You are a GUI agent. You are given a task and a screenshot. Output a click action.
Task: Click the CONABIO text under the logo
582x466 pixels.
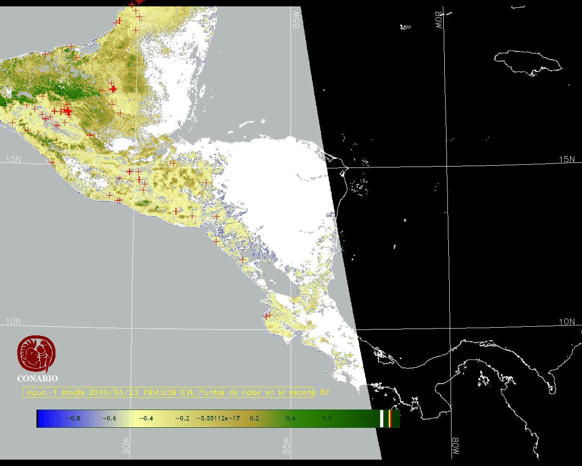[x=37, y=379]
